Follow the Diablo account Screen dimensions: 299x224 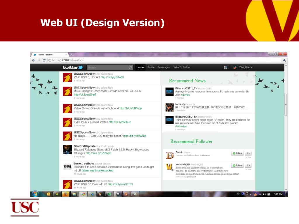click(238, 153)
